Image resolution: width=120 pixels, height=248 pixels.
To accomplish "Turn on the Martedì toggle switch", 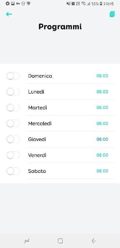I will (13, 108).
